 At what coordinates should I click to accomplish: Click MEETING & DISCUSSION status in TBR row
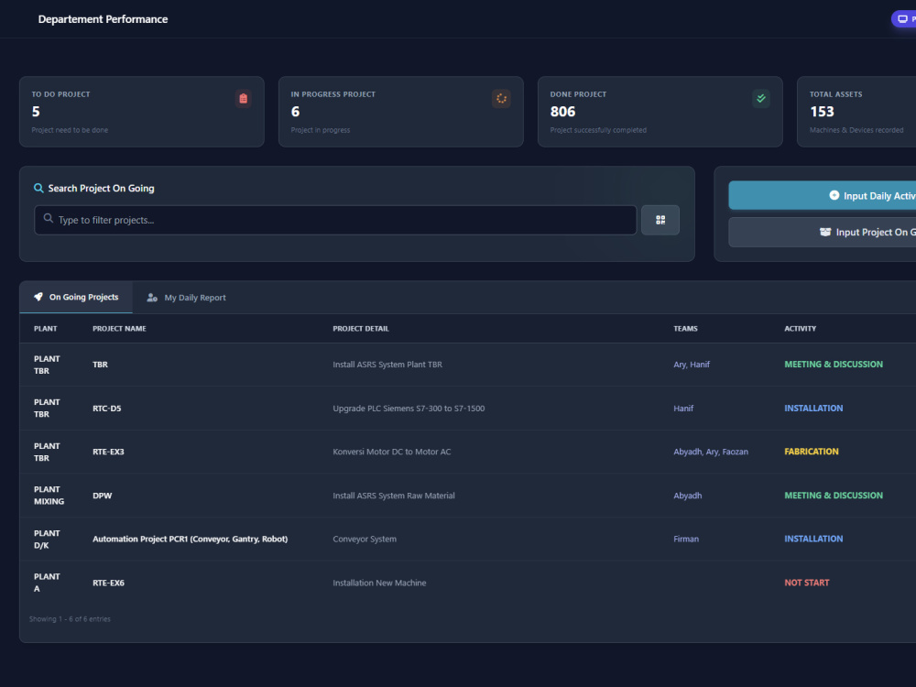tap(833, 365)
